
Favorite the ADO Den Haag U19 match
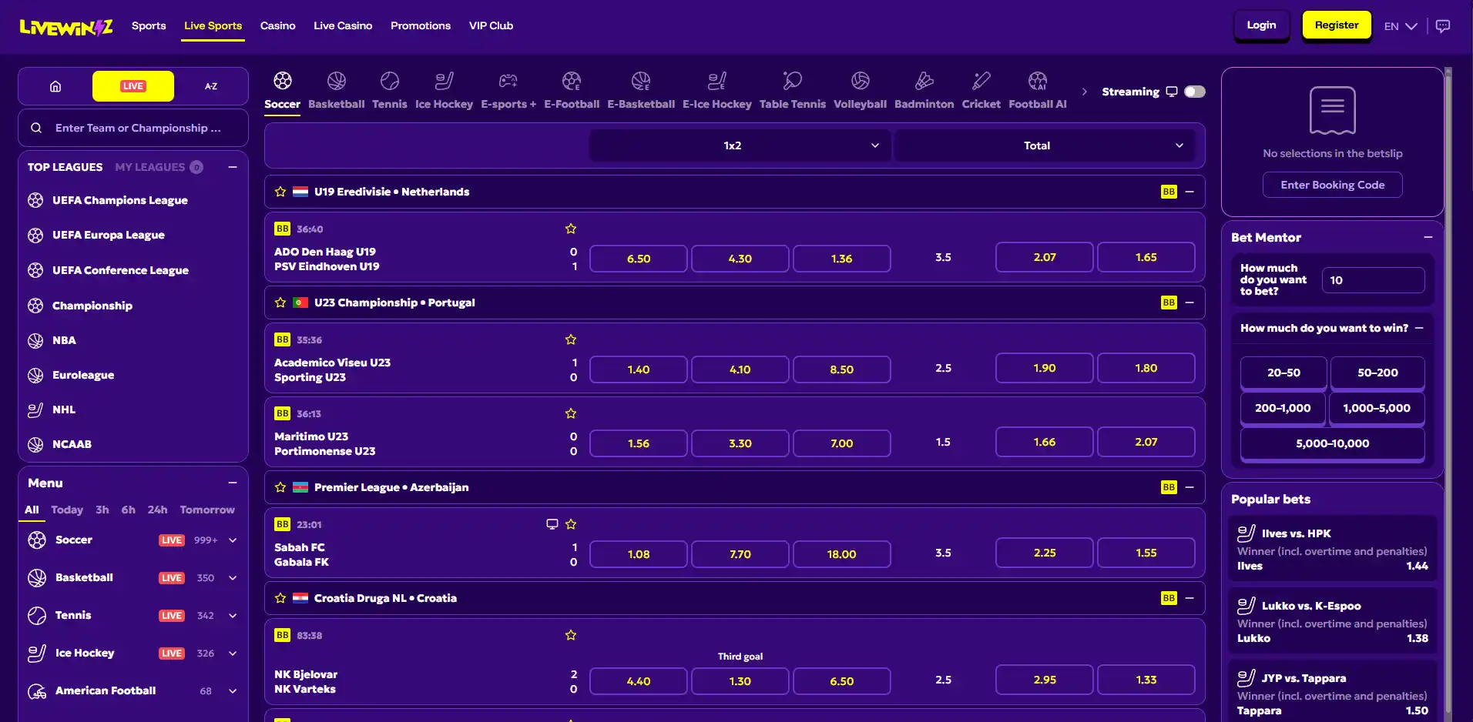pyautogui.click(x=571, y=229)
